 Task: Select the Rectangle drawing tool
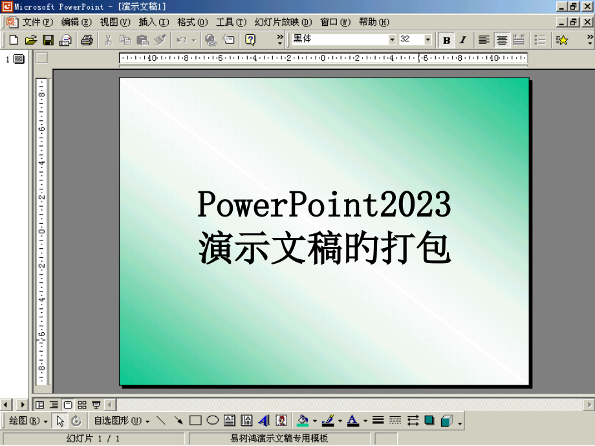point(195,420)
